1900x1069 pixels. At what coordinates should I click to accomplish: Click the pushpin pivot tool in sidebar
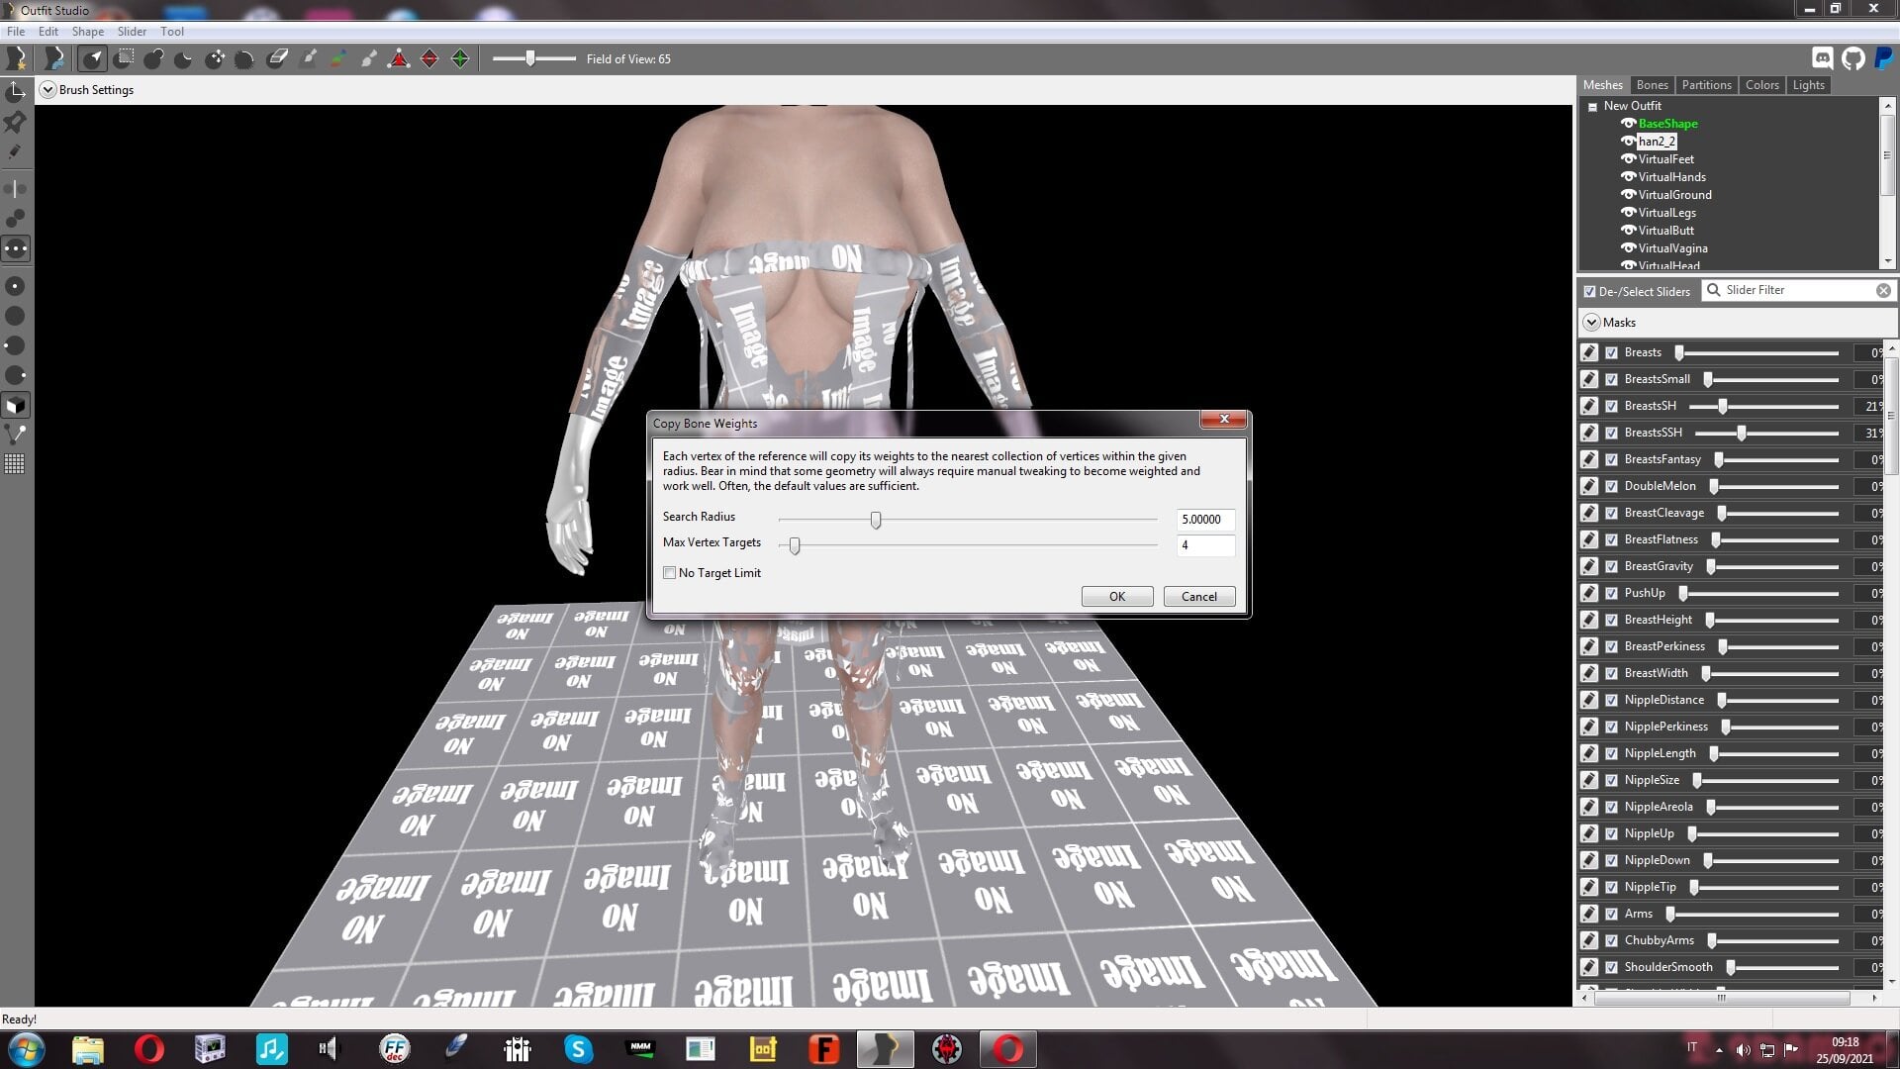15,122
